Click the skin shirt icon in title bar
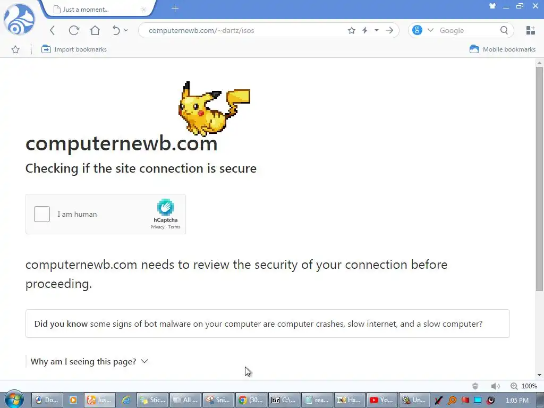The height and width of the screenshot is (408, 544). click(492, 6)
